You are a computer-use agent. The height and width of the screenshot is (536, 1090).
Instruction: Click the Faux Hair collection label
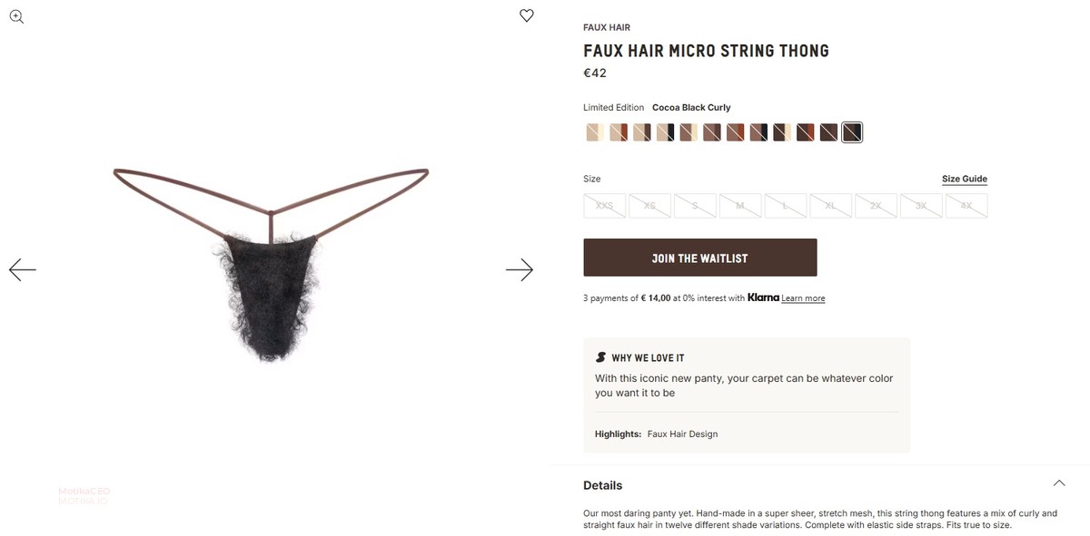pyautogui.click(x=607, y=28)
